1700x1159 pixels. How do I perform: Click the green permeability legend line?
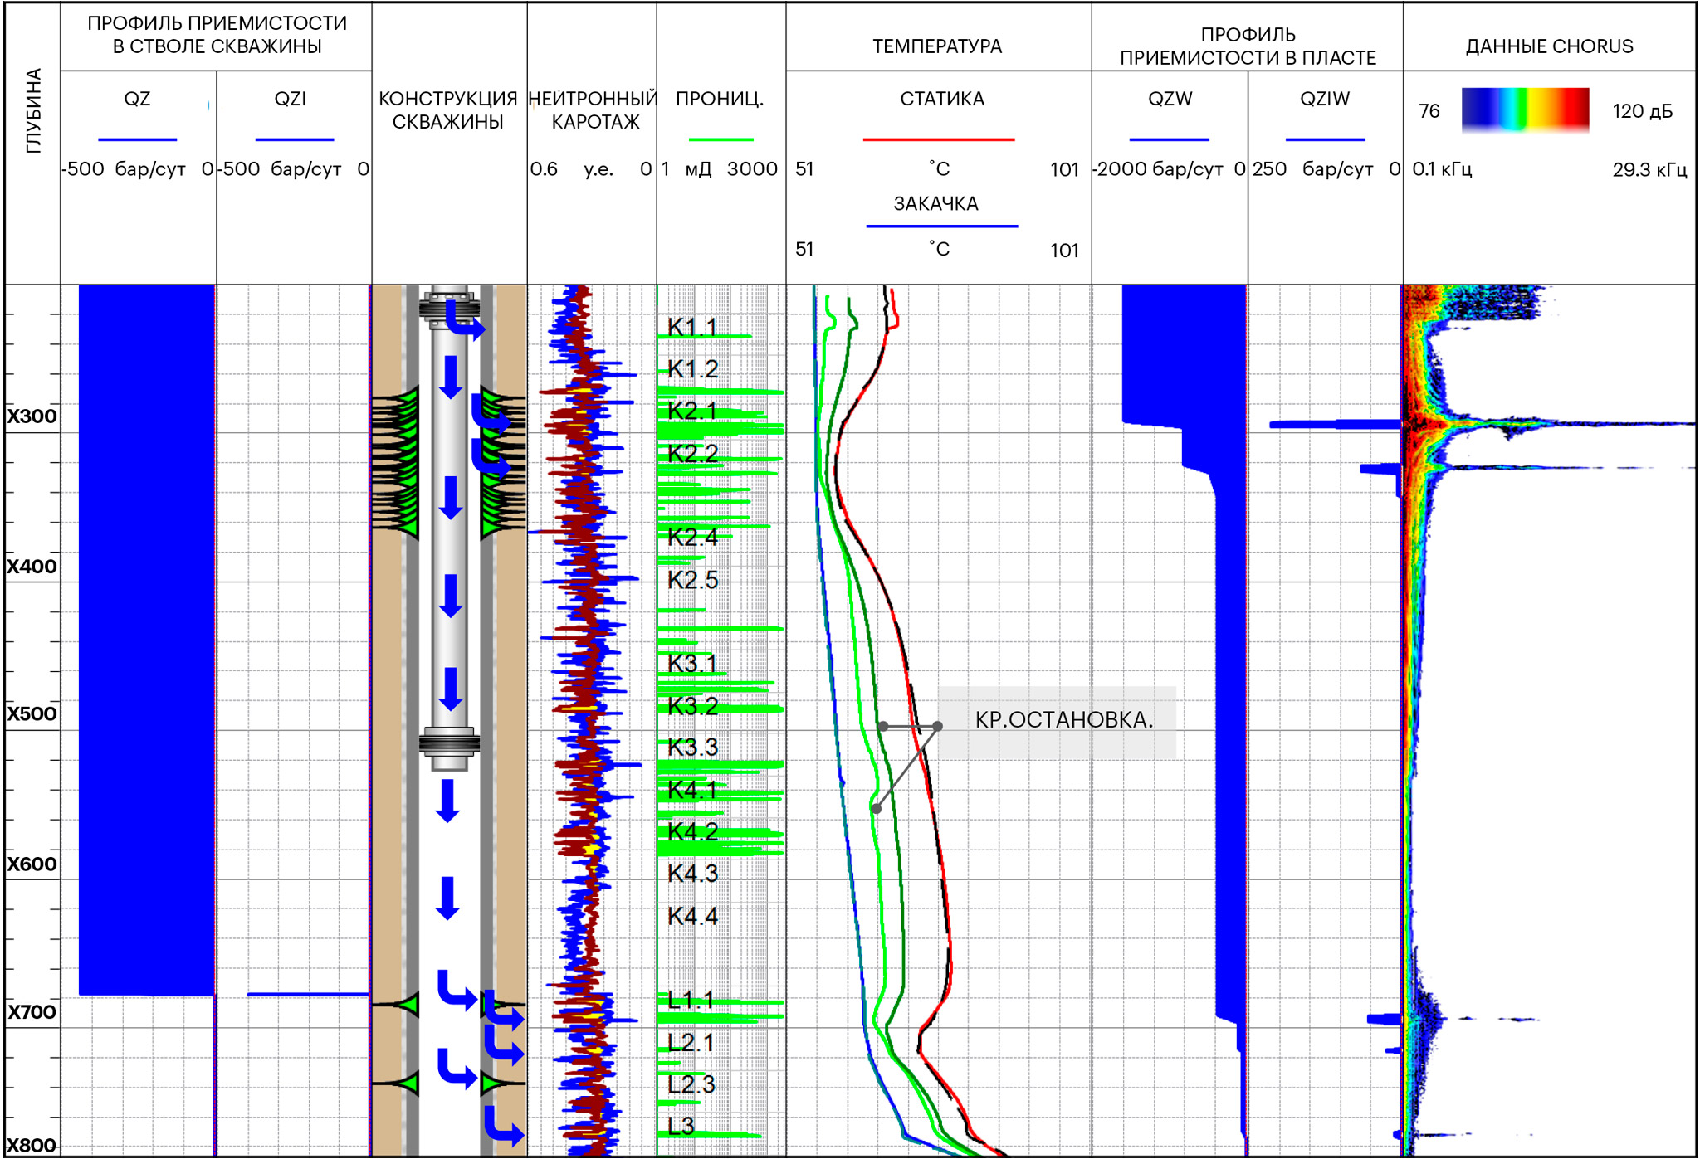click(x=721, y=139)
